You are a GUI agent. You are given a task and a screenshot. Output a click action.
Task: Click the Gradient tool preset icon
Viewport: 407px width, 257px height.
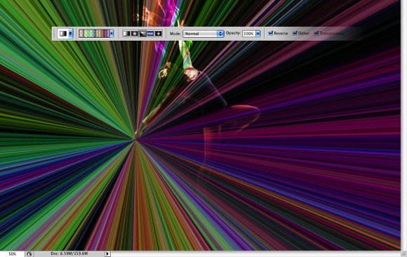tap(63, 34)
